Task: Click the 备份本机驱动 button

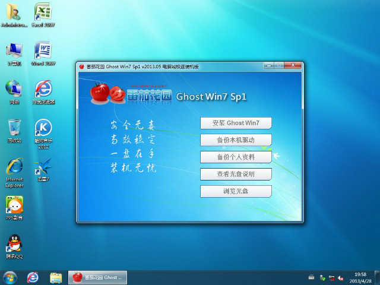Action: click(x=236, y=140)
